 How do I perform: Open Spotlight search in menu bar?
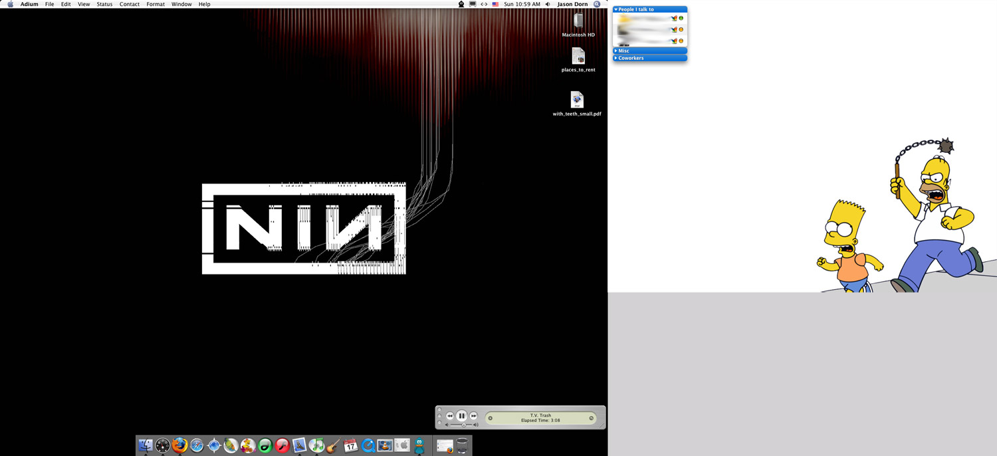point(597,4)
